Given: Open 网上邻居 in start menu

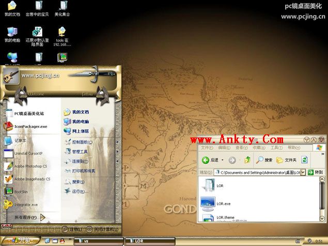Looking at the screenshot, I should pyautogui.click(x=76, y=131).
